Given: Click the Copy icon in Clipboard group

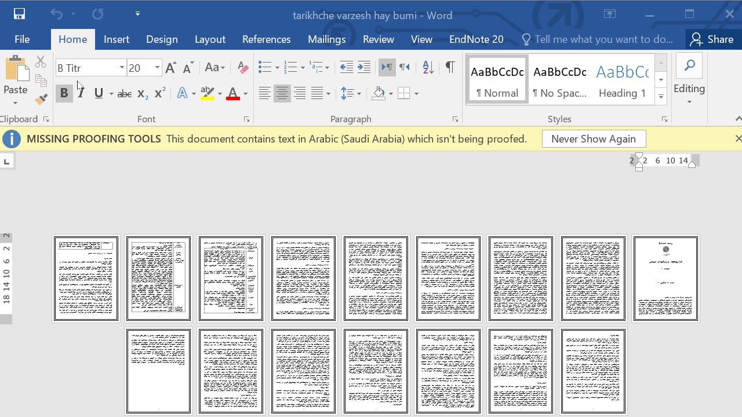Looking at the screenshot, I should click(x=41, y=81).
